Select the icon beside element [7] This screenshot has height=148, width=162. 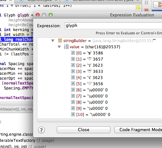click(x=73, y=96)
